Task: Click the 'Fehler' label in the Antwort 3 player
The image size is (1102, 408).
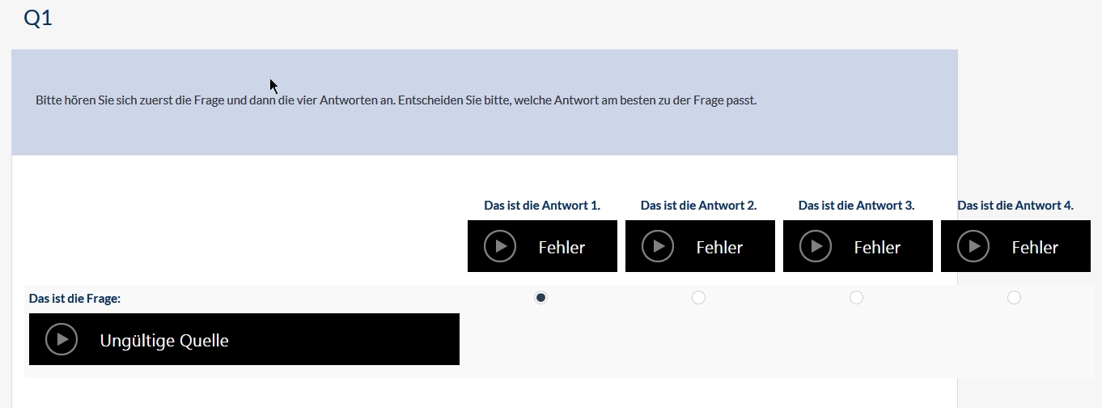Action: point(877,247)
